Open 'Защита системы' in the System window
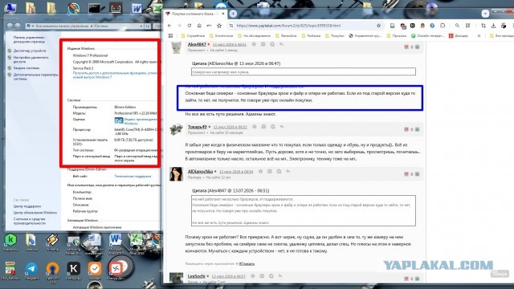This screenshot has height=289, width=514. 27,67
